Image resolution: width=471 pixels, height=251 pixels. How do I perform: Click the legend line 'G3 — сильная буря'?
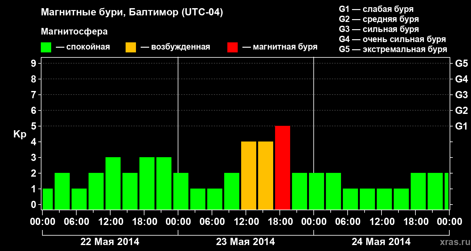click(379, 29)
